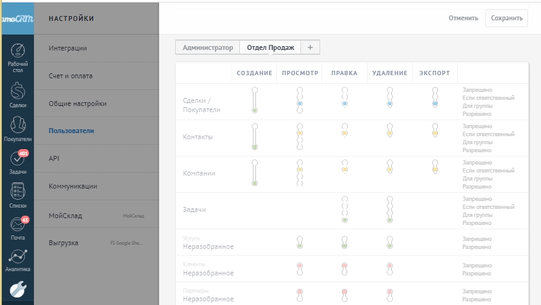The height and width of the screenshot is (305, 541).
Task: Open the Рабочий стол dashboard icon
Action: pyautogui.click(x=17, y=52)
